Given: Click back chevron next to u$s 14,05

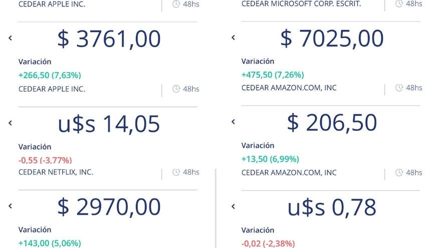Looking at the screenshot, I should click(x=10, y=123).
